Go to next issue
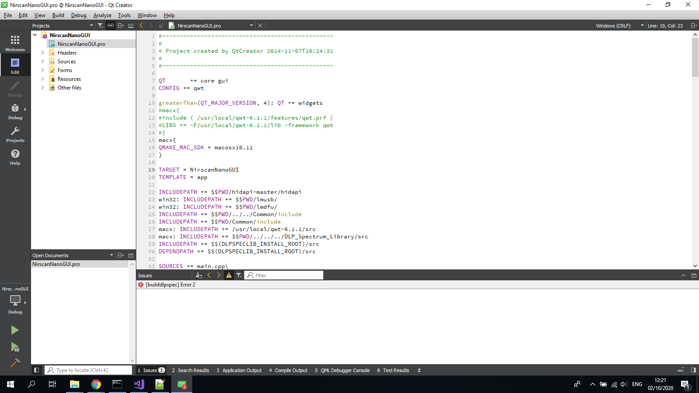The width and height of the screenshot is (699, 393). coord(219,275)
